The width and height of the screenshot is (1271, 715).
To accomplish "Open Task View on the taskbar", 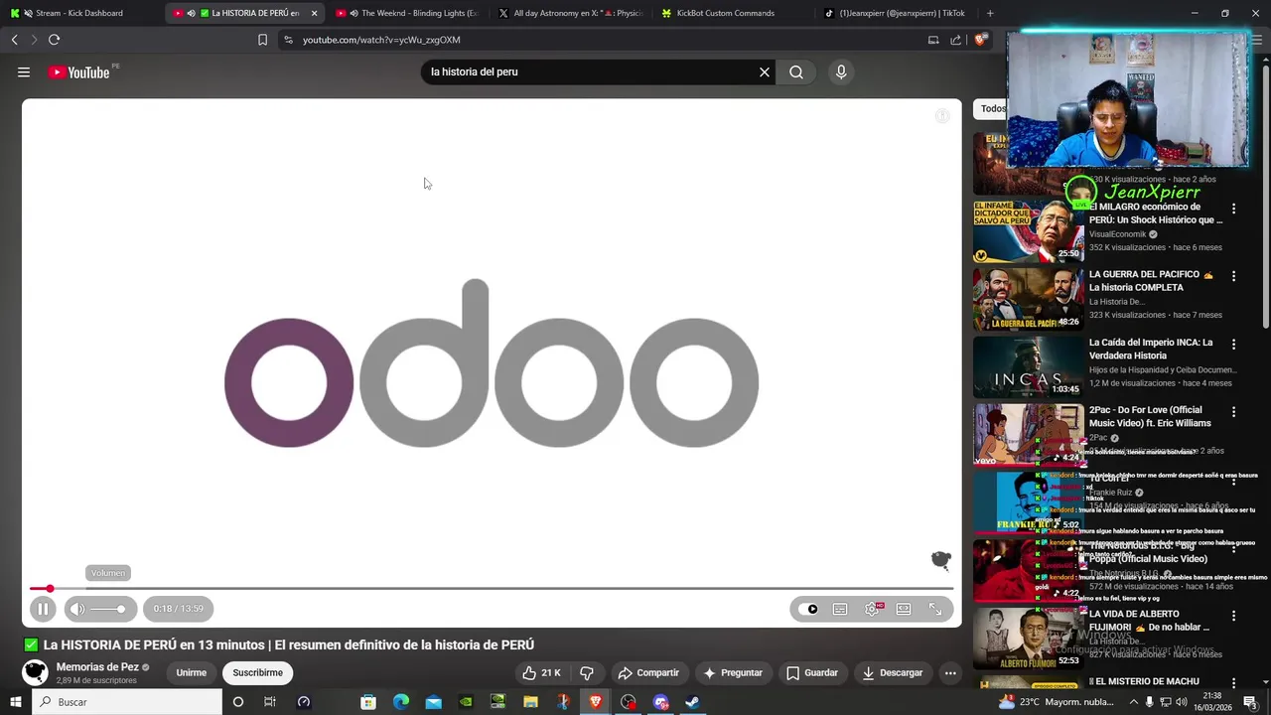I will (x=269, y=702).
